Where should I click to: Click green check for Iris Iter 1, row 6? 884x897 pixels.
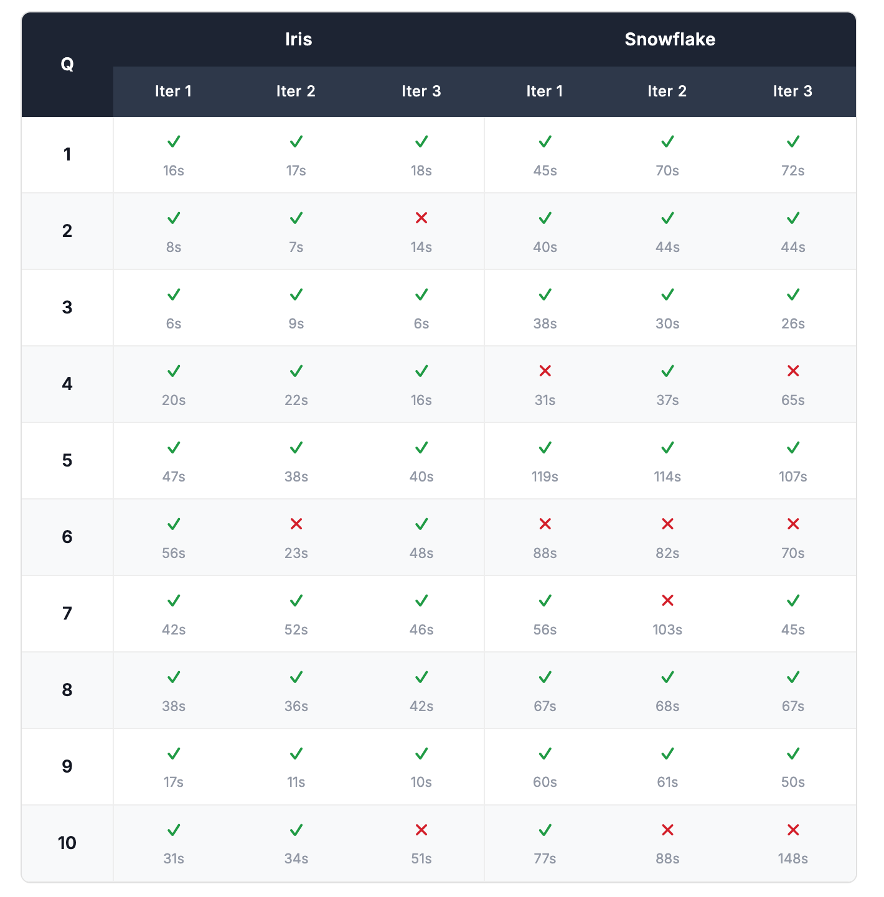click(174, 524)
